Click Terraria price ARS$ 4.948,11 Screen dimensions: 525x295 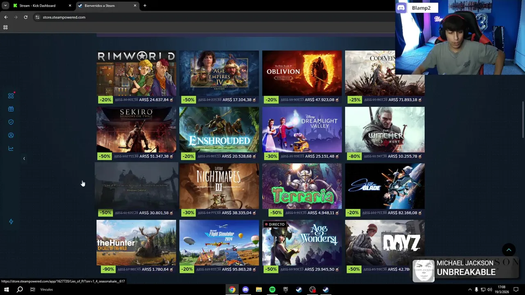click(322, 213)
